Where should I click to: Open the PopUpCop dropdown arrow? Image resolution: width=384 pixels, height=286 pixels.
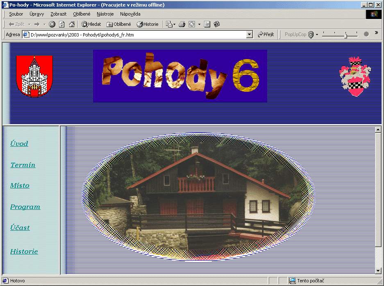pyautogui.click(x=317, y=34)
